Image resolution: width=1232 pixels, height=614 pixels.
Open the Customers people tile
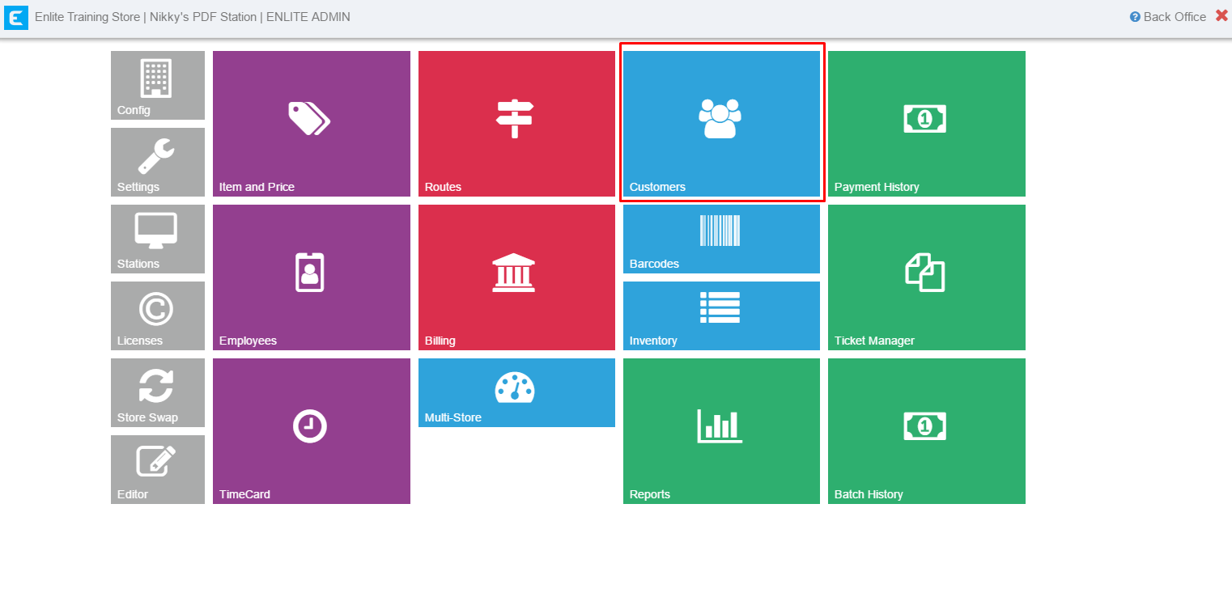(x=721, y=124)
